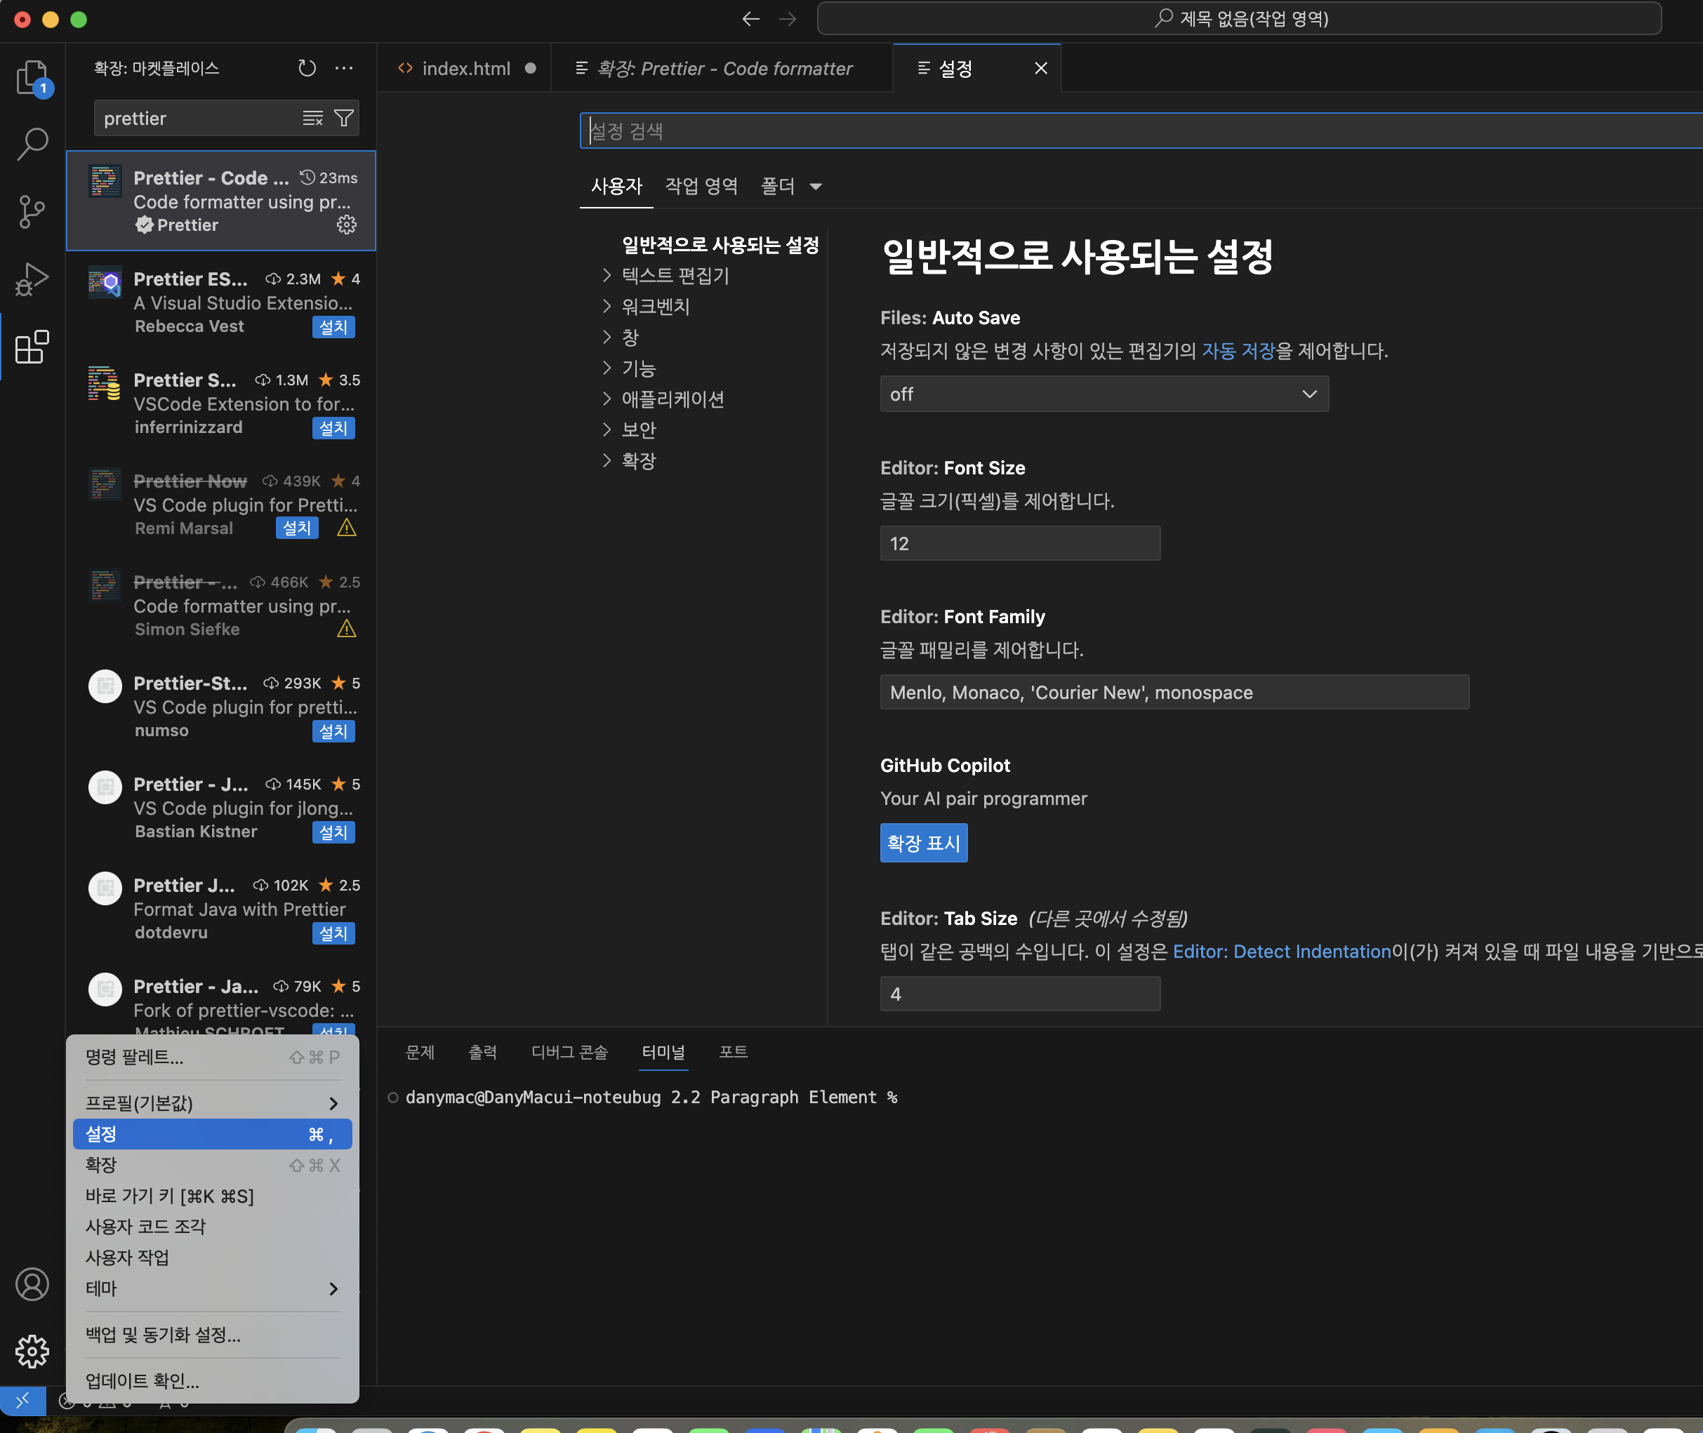Install the Prettier ESLint extension
Image resolution: width=1703 pixels, height=1433 pixels.
point(333,326)
